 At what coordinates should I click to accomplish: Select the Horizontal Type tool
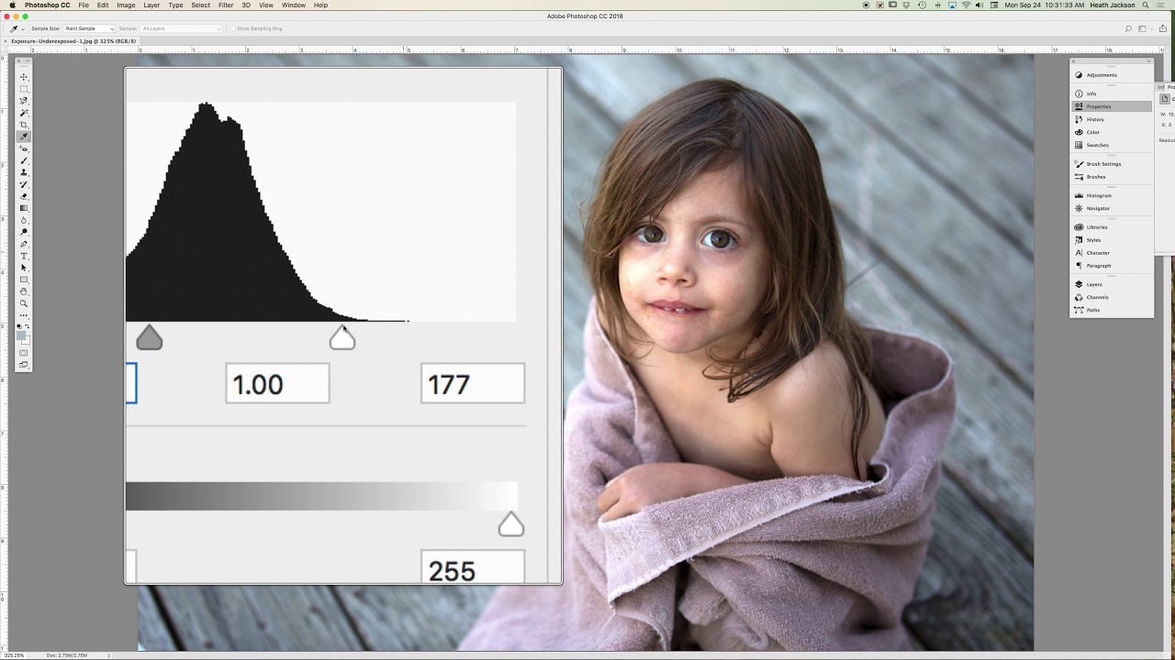(24, 256)
